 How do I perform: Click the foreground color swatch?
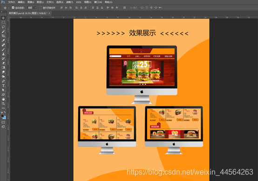pos(2,116)
